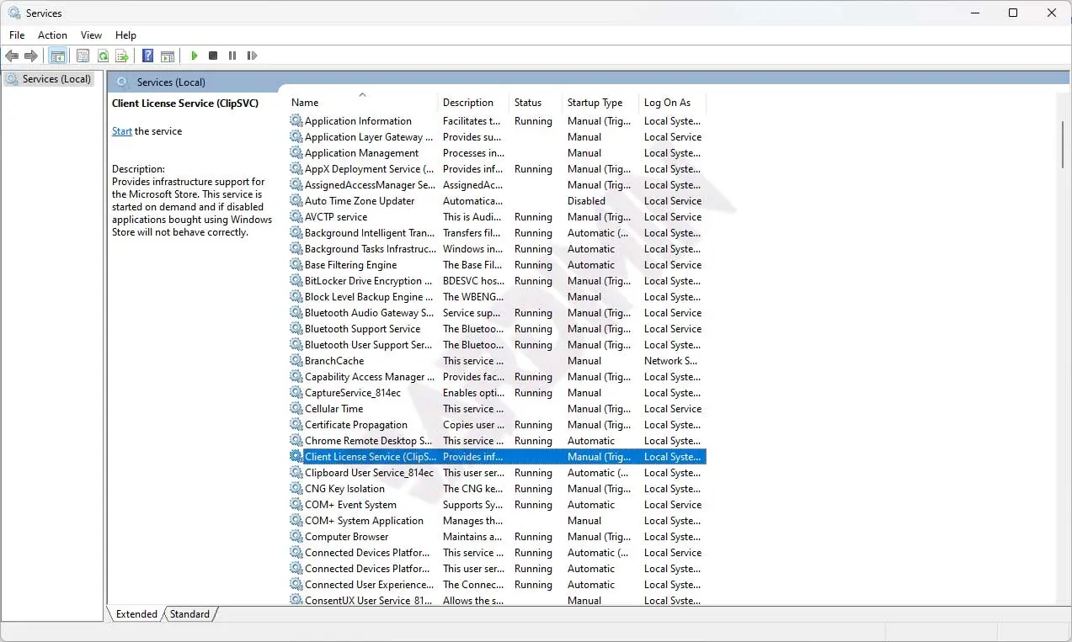Select Services (Local) in the console tree
1072x642 pixels.
pyautogui.click(x=56, y=79)
